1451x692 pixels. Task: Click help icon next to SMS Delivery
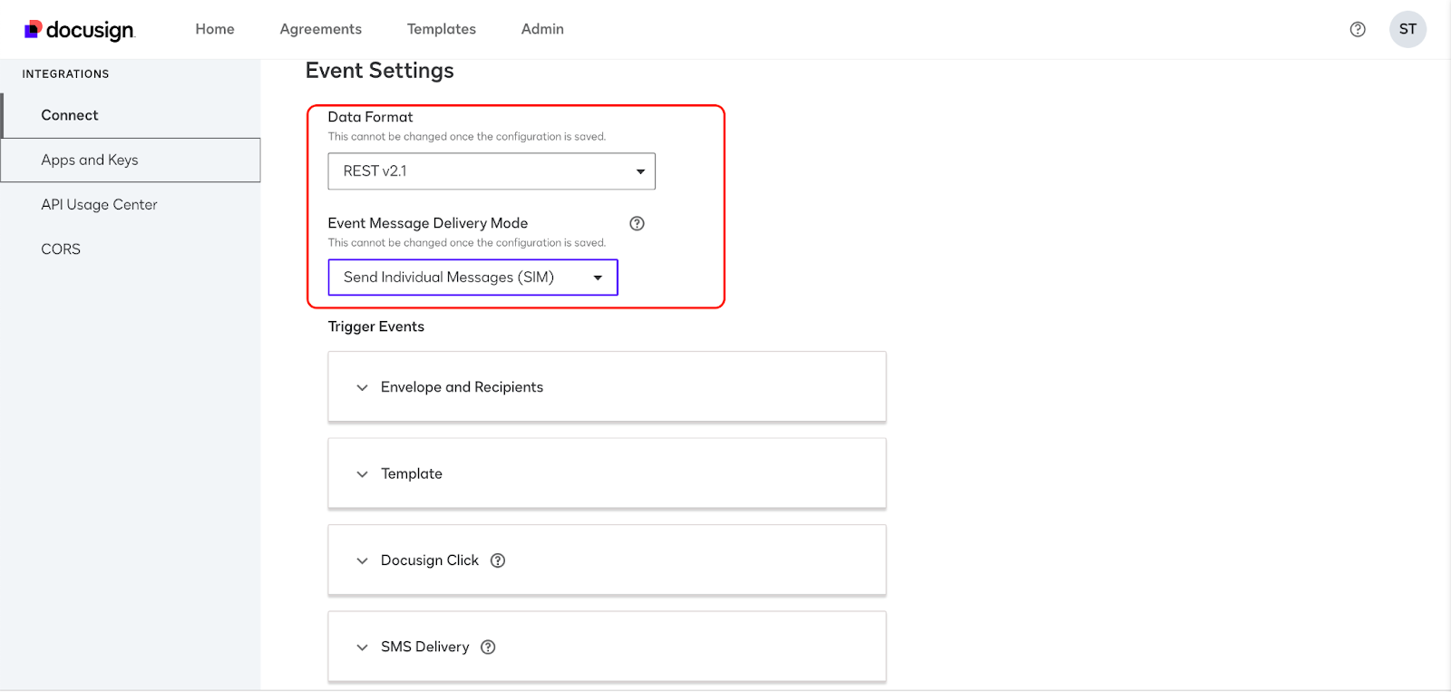pyautogui.click(x=488, y=647)
